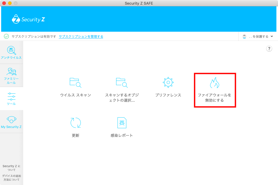Open the 感染レポート report icon
The width and height of the screenshot is (278, 185).
click(x=122, y=123)
